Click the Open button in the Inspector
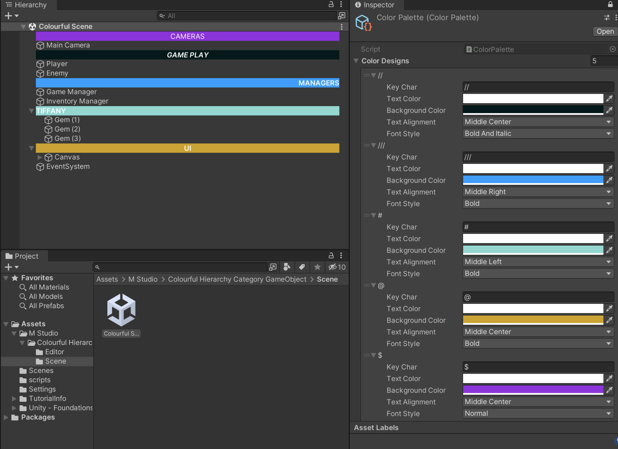 604,31
